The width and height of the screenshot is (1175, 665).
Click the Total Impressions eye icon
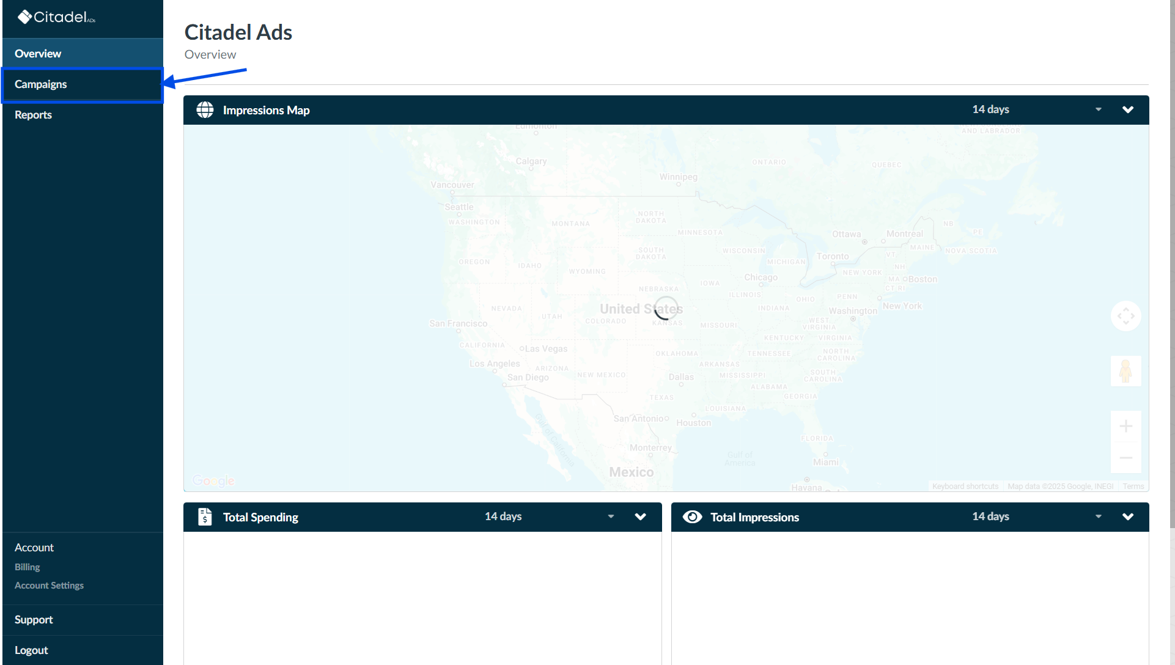[x=692, y=517]
